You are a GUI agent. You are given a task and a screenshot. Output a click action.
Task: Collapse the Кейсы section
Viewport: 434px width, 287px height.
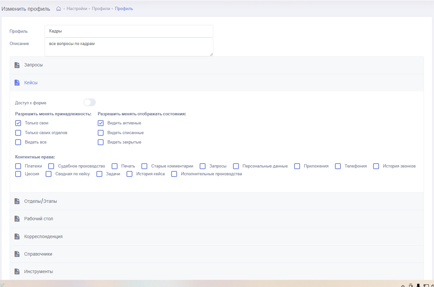31,83
